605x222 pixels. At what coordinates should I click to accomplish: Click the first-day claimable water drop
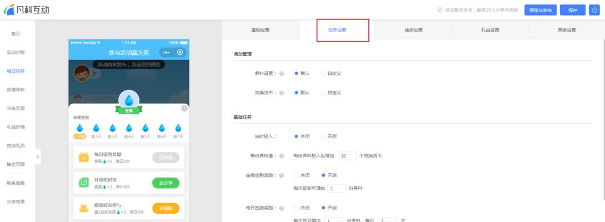[x=80, y=128]
